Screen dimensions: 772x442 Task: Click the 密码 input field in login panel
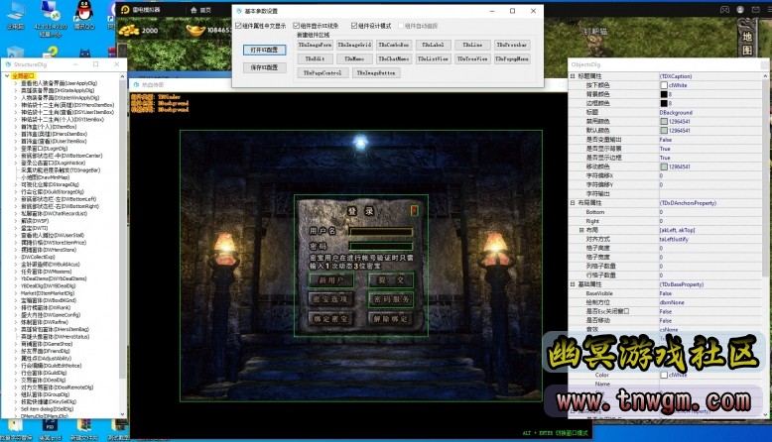[x=381, y=247]
